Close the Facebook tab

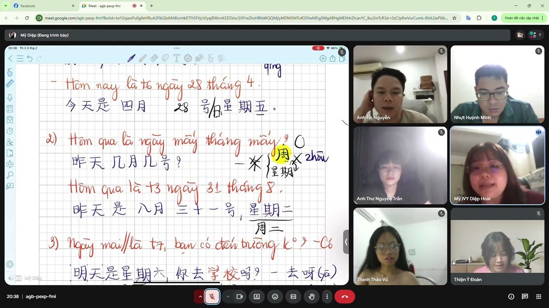click(x=73, y=6)
